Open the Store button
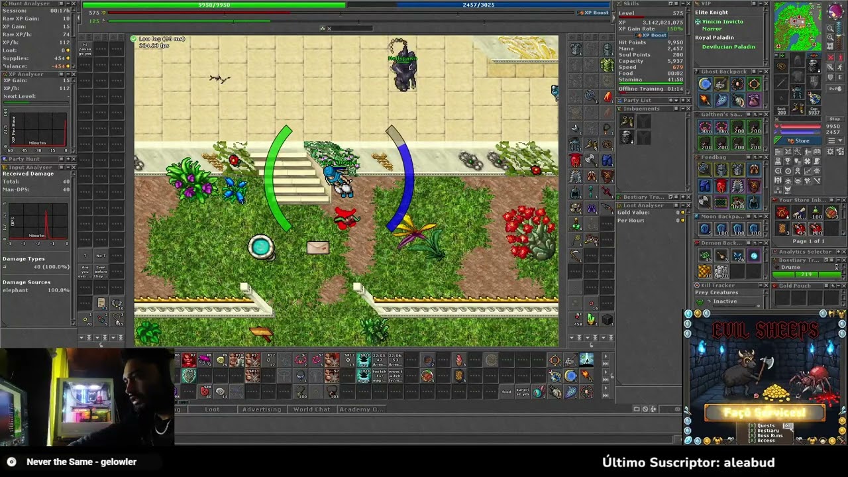848x477 pixels. [x=798, y=141]
